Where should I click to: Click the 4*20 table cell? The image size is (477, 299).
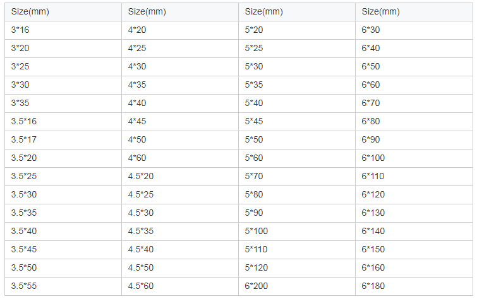tap(180, 30)
